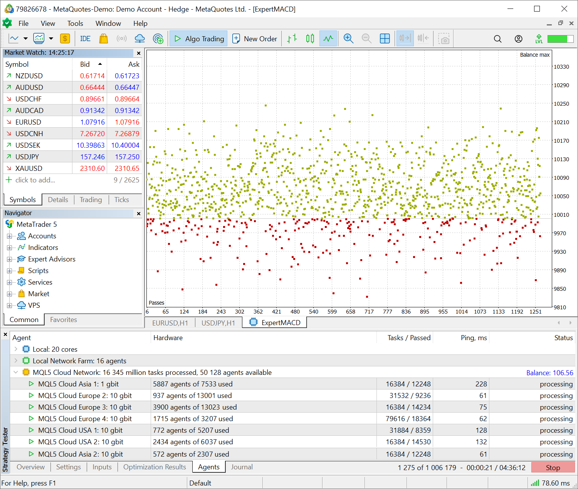Switch chart to bar chart view

(x=292, y=39)
